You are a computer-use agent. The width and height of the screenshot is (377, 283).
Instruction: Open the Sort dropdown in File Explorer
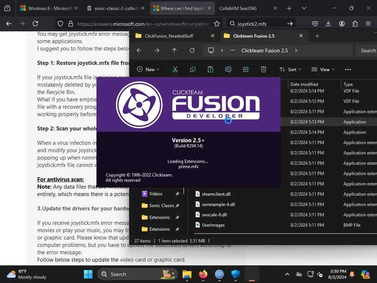point(290,70)
